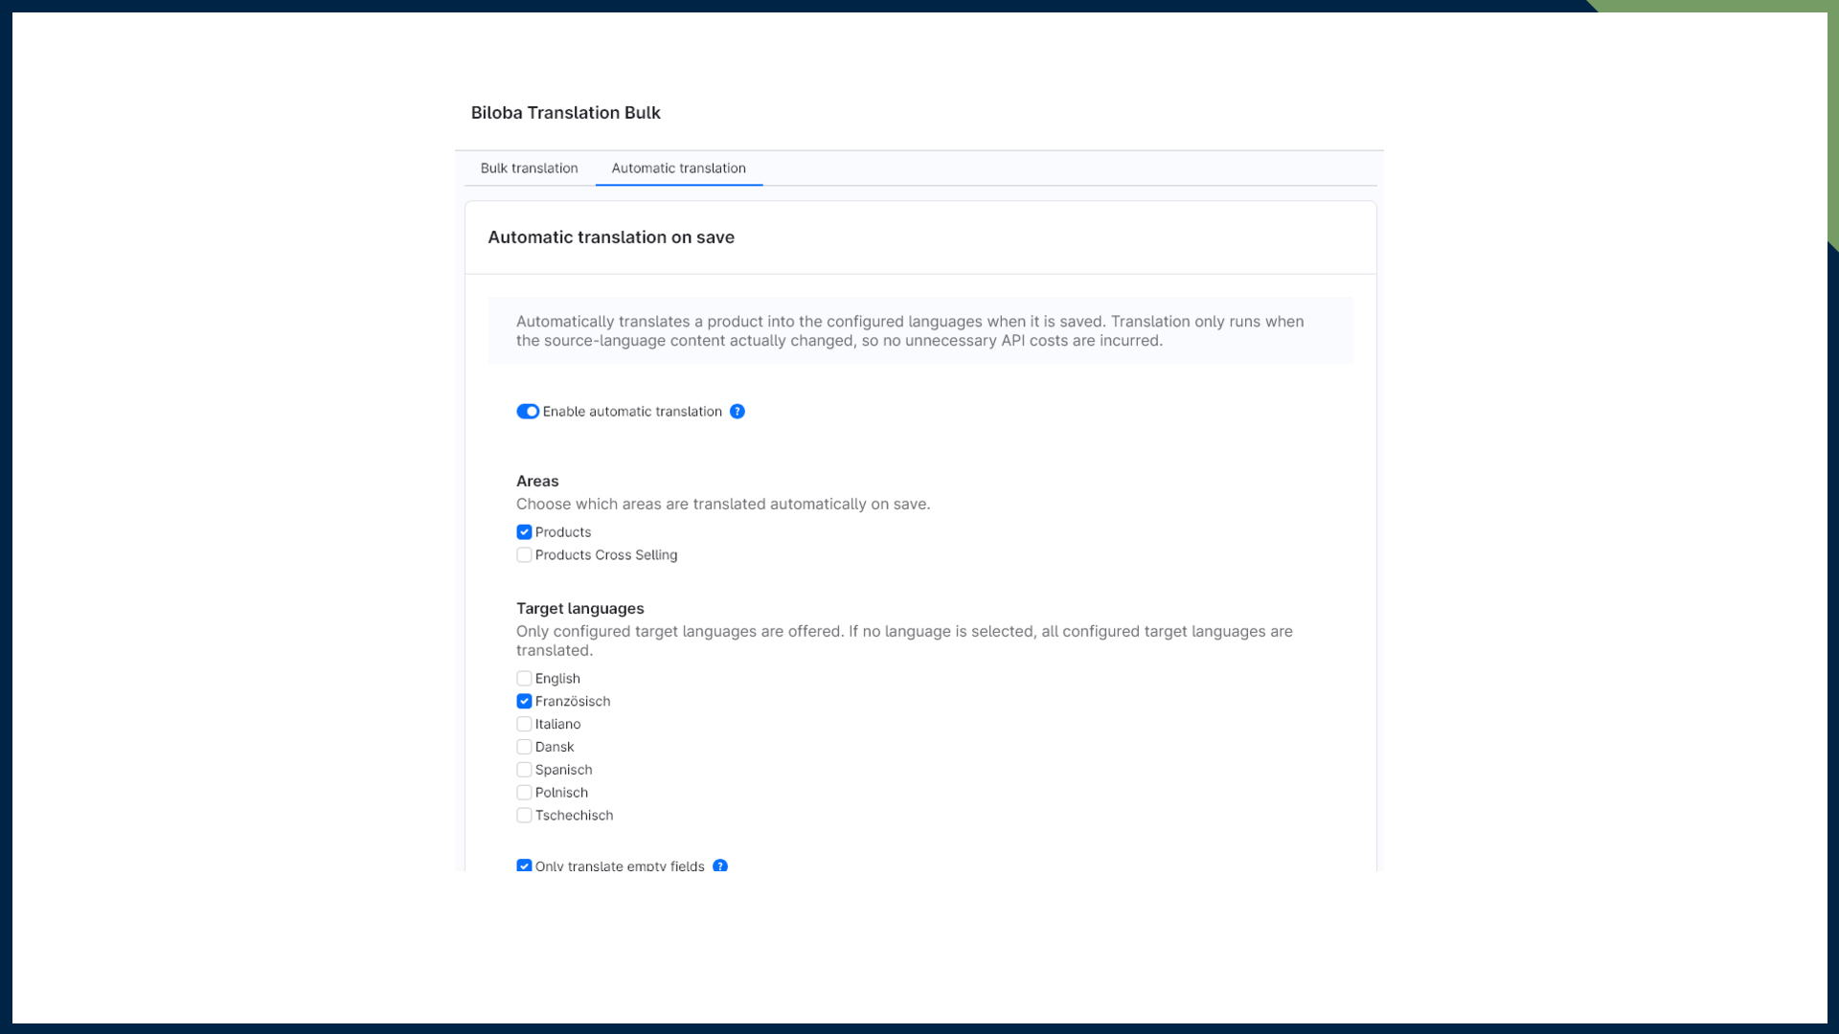
Task: Check the Spanisch language option
Action: pyautogui.click(x=524, y=770)
